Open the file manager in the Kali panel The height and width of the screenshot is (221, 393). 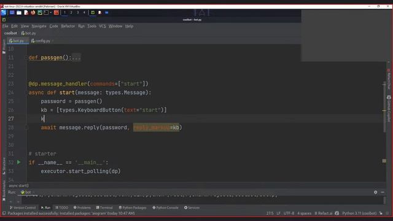(19, 12)
